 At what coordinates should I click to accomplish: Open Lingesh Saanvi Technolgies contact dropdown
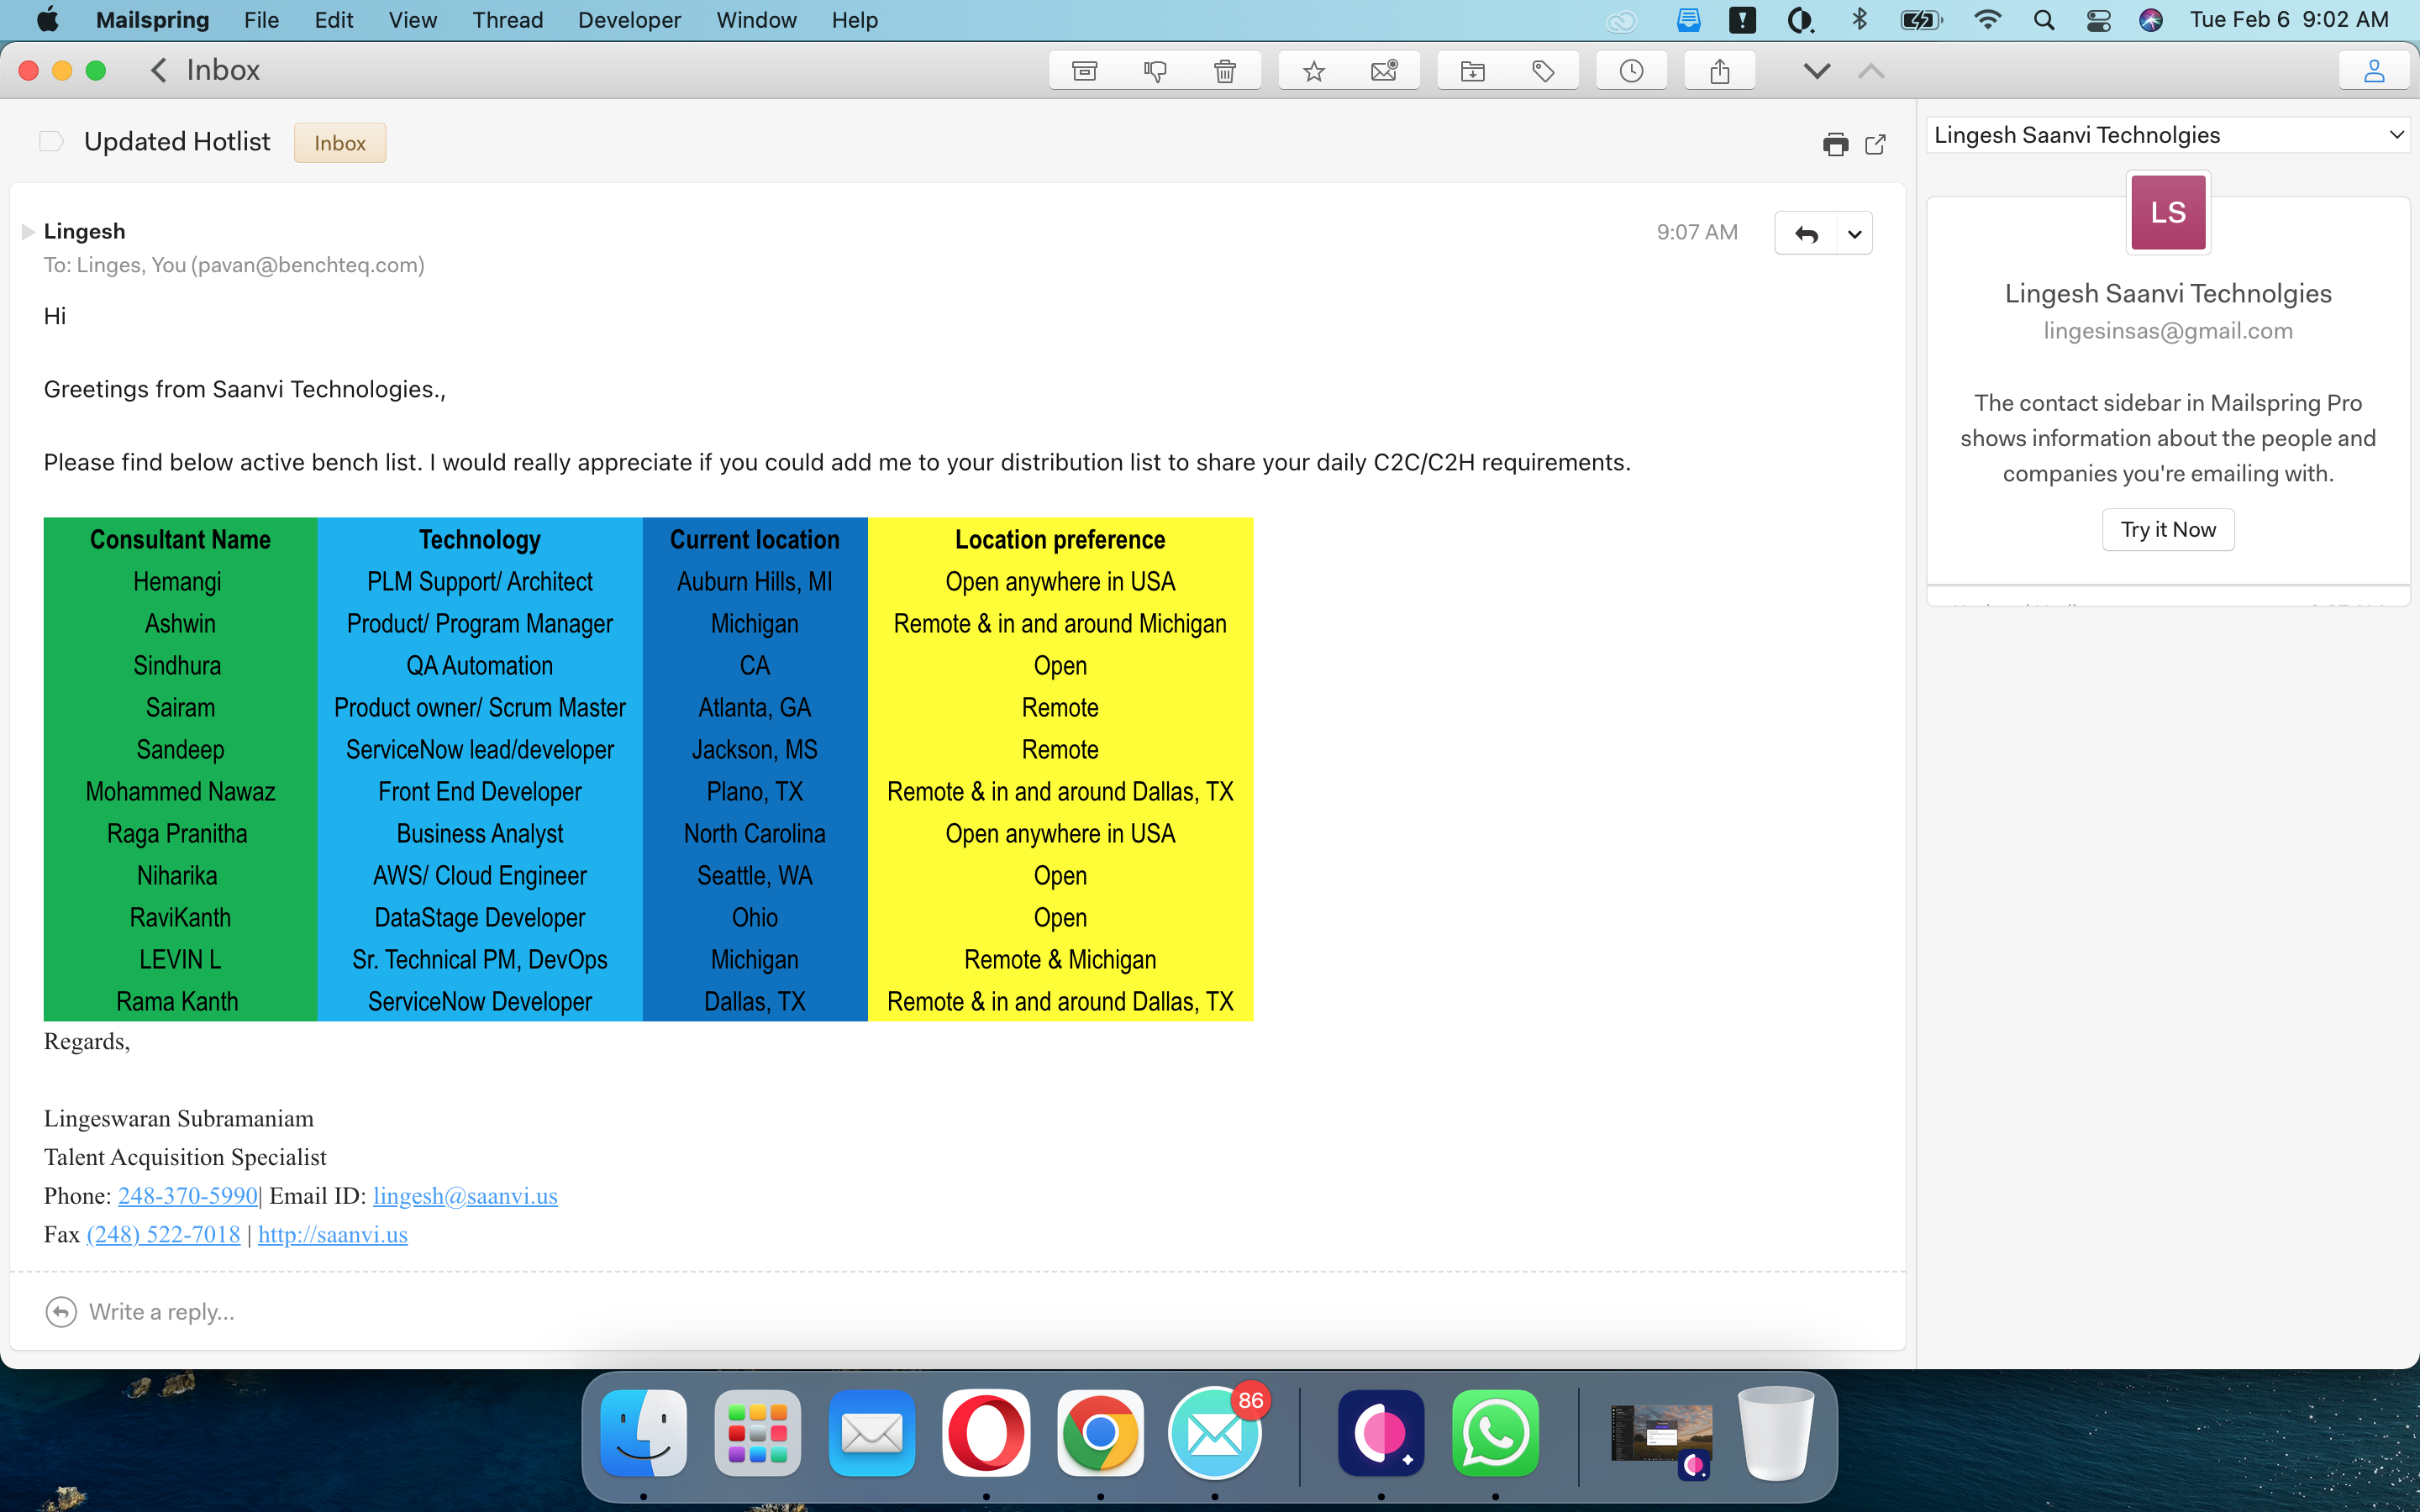point(2396,135)
